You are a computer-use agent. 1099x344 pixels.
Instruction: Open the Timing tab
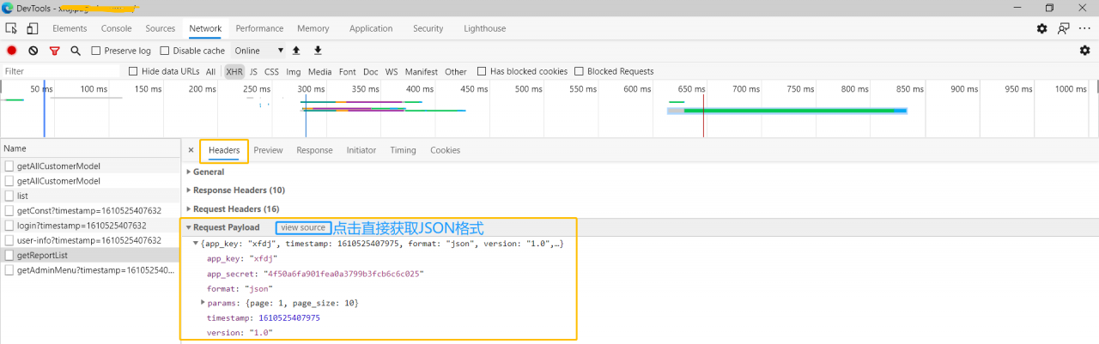[403, 150]
